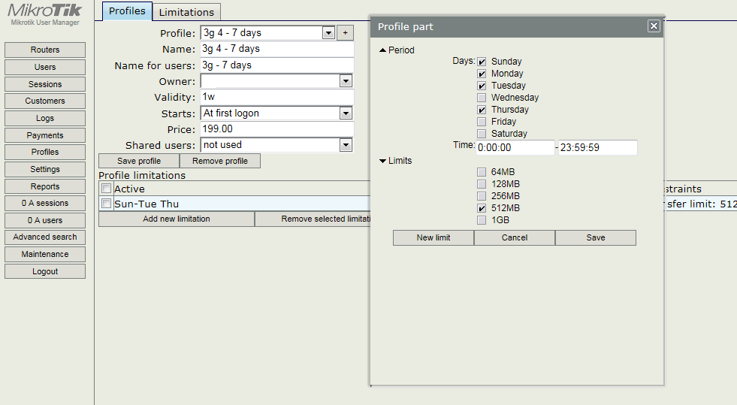Click Add new limitation button
Image resolution: width=737 pixels, height=405 pixels.
[x=177, y=219]
